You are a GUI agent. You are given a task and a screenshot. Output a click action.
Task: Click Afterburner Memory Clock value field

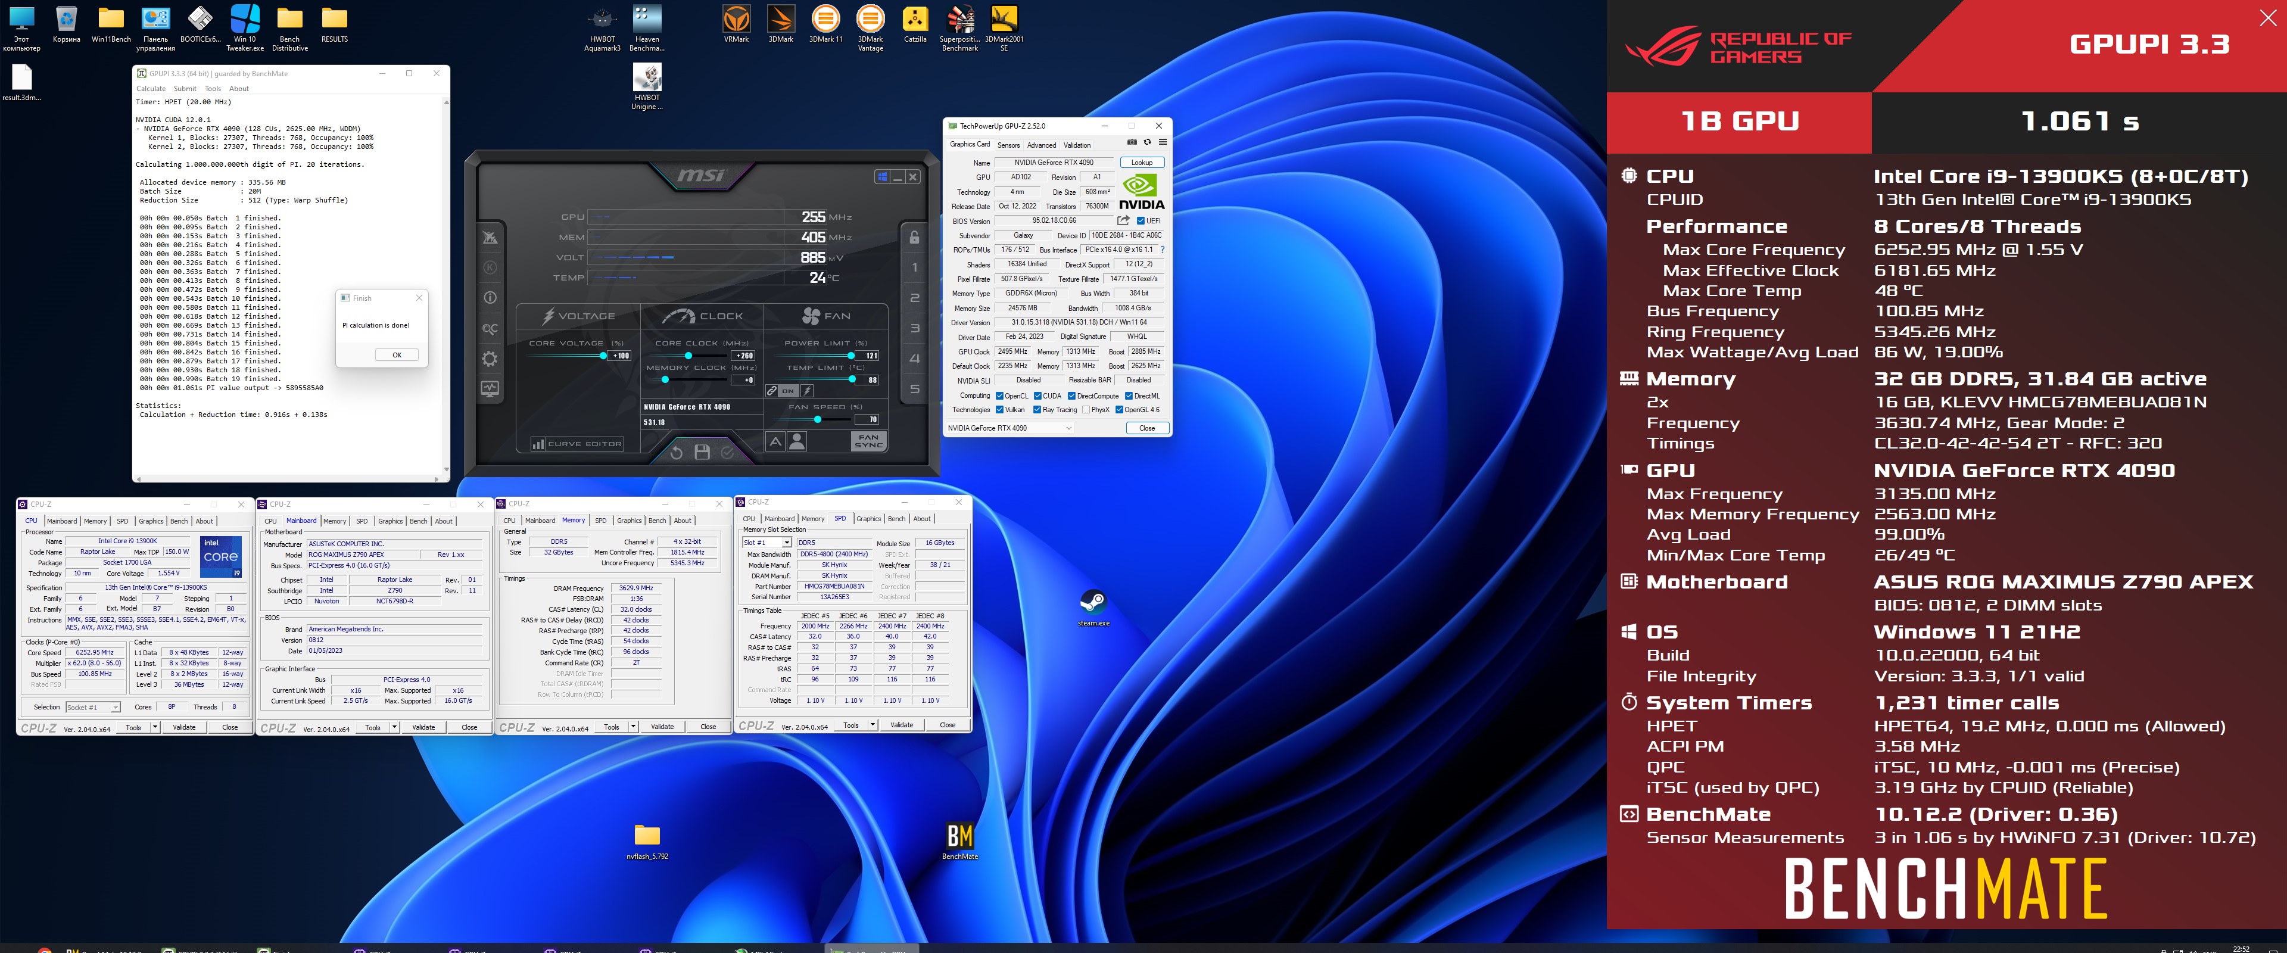tap(743, 380)
